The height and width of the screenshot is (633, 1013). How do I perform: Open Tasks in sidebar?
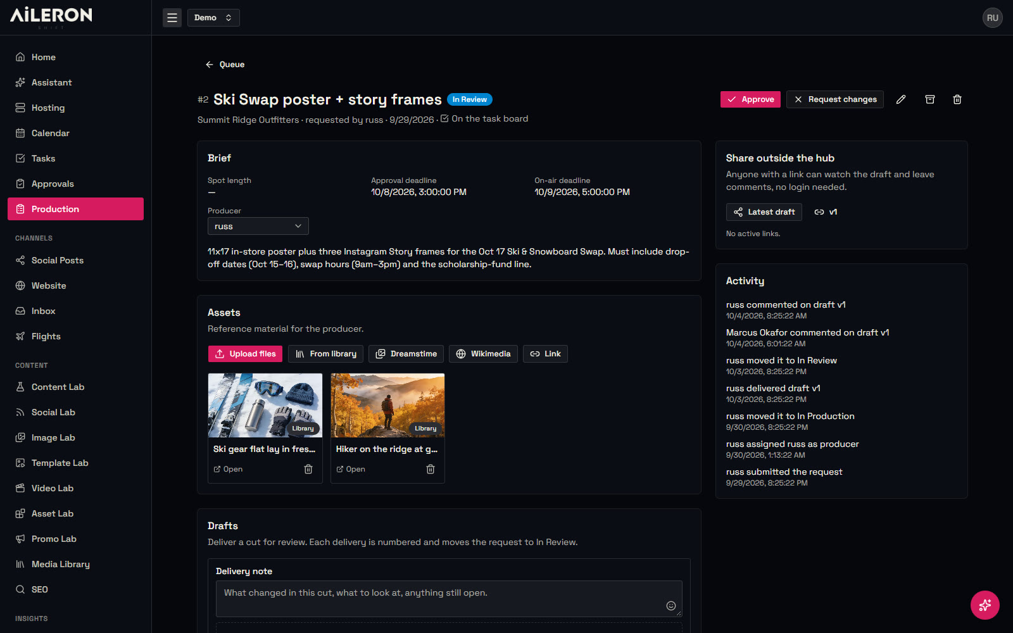(75, 158)
